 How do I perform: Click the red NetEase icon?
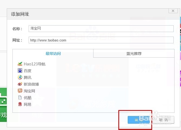(x=20, y=104)
